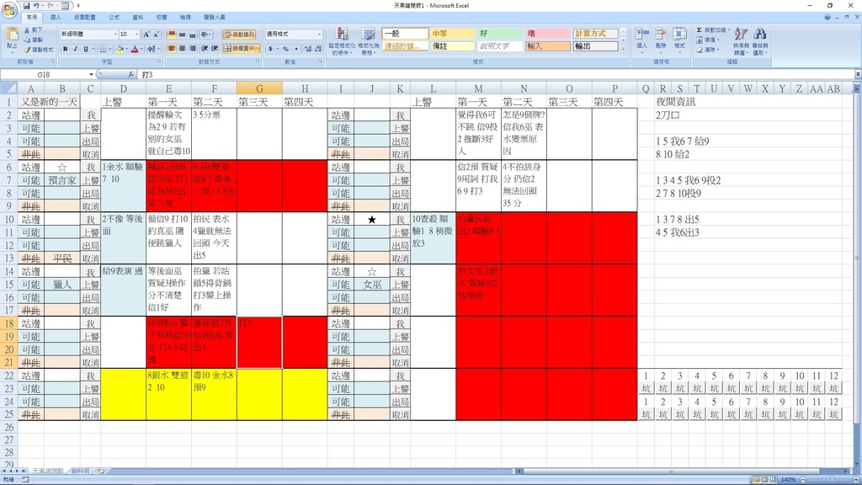
Task: Open the font name dropdown (新細明體)
Action: (x=115, y=35)
